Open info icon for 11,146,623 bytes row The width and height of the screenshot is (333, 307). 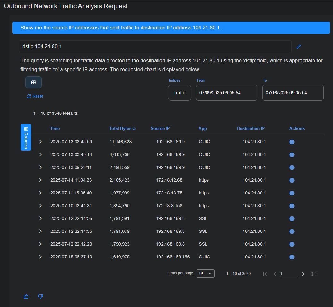coord(292,142)
